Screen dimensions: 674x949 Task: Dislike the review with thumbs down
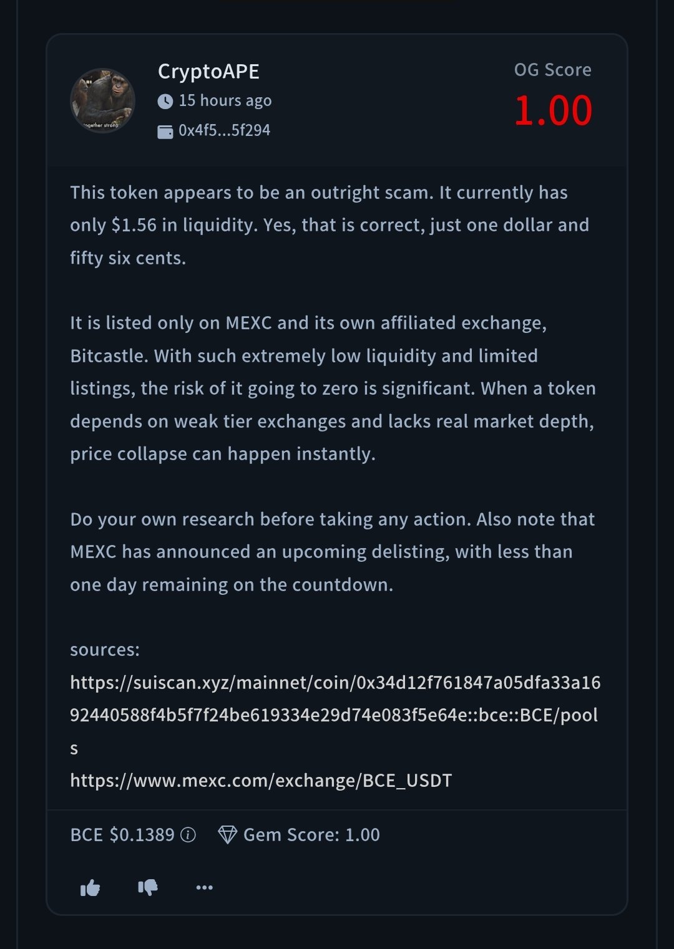(x=148, y=887)
